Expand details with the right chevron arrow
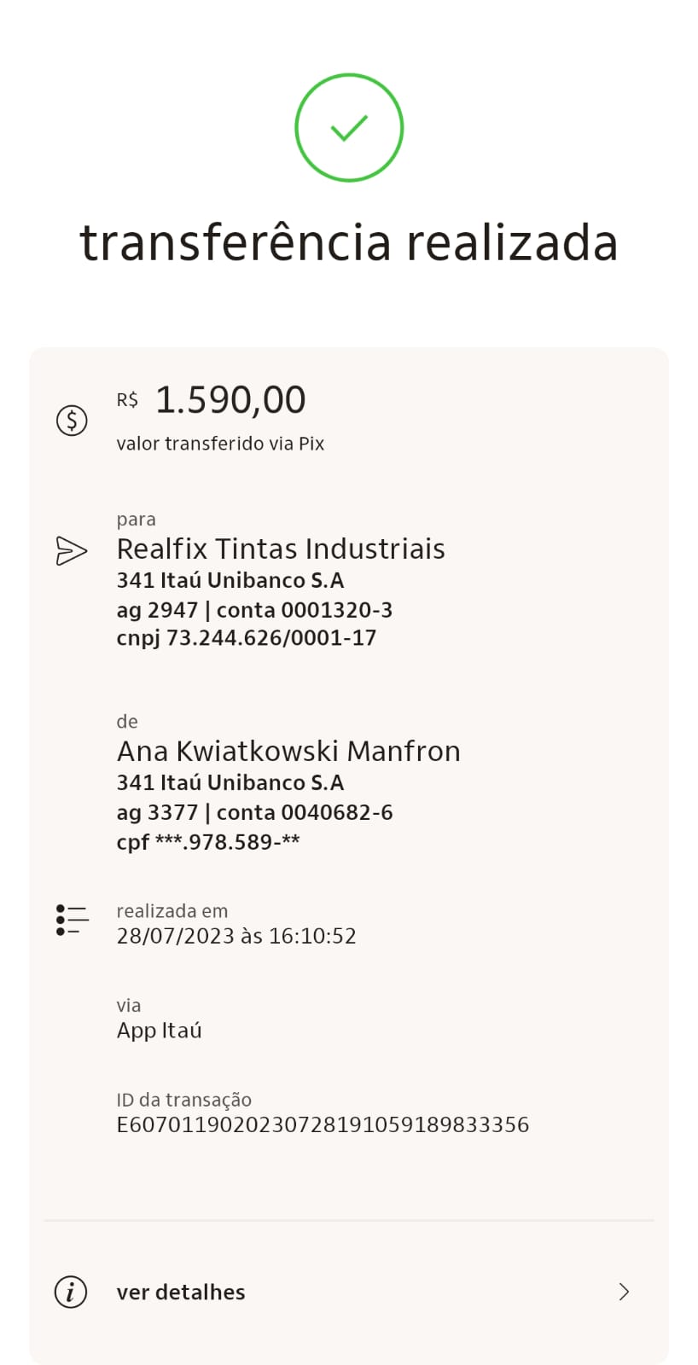 click(624, 1292)
